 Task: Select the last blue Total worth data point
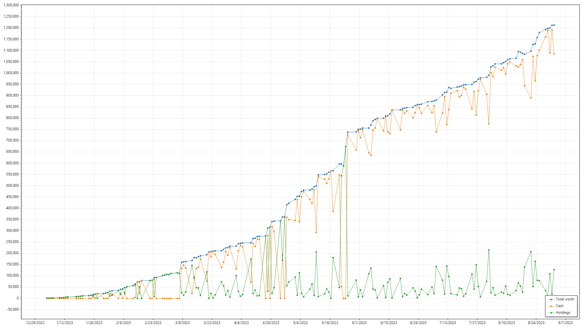click(554, 25)
